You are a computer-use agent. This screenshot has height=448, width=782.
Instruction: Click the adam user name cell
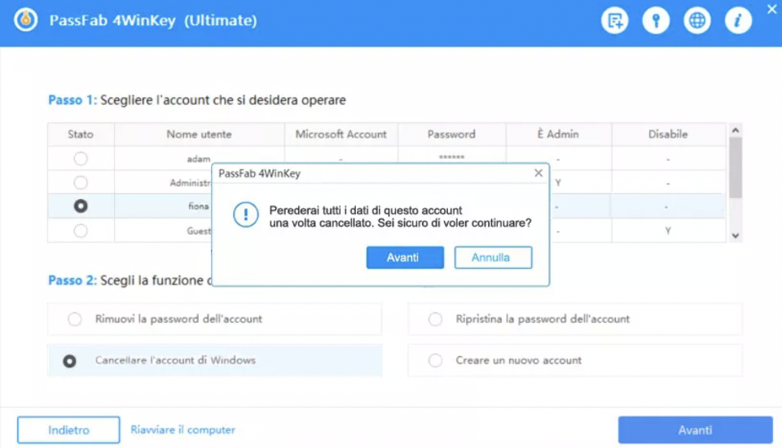click(199, 159)
